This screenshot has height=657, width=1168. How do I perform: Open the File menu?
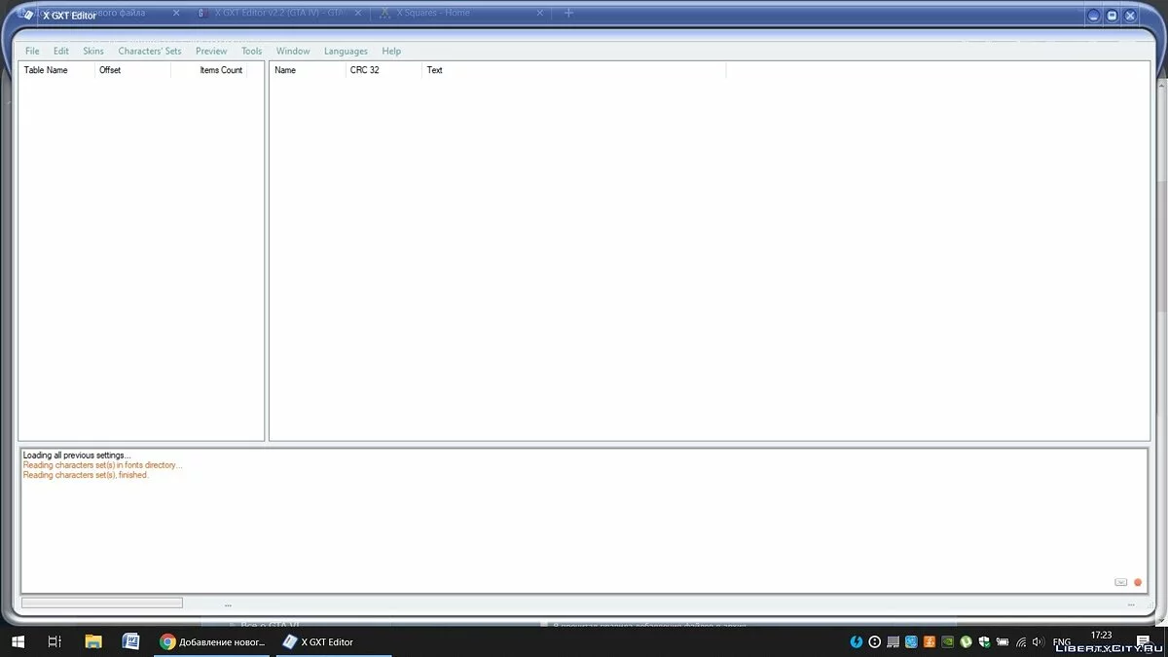tap(31, 51)
